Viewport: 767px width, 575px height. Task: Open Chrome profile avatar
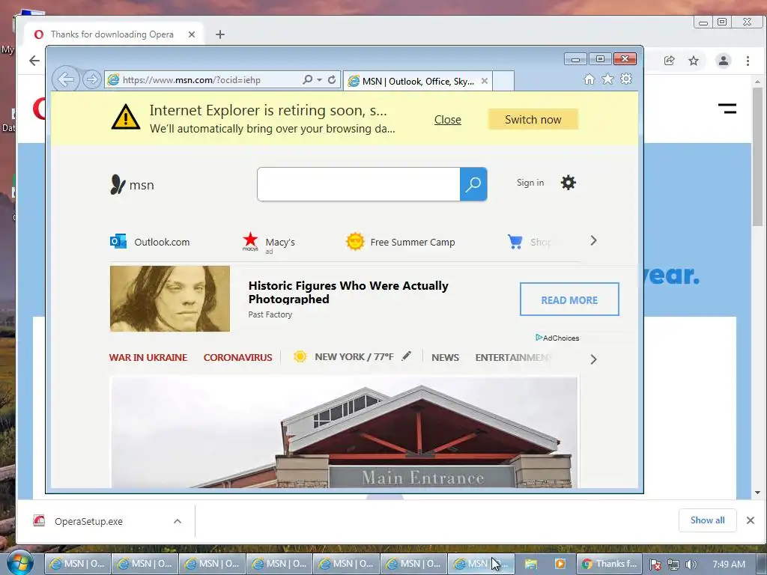(x=724, y=61)
